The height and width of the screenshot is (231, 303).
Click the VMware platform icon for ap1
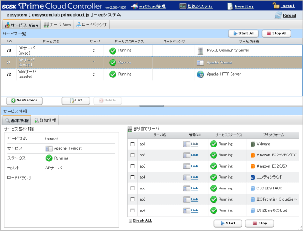[x=252, y=144]
